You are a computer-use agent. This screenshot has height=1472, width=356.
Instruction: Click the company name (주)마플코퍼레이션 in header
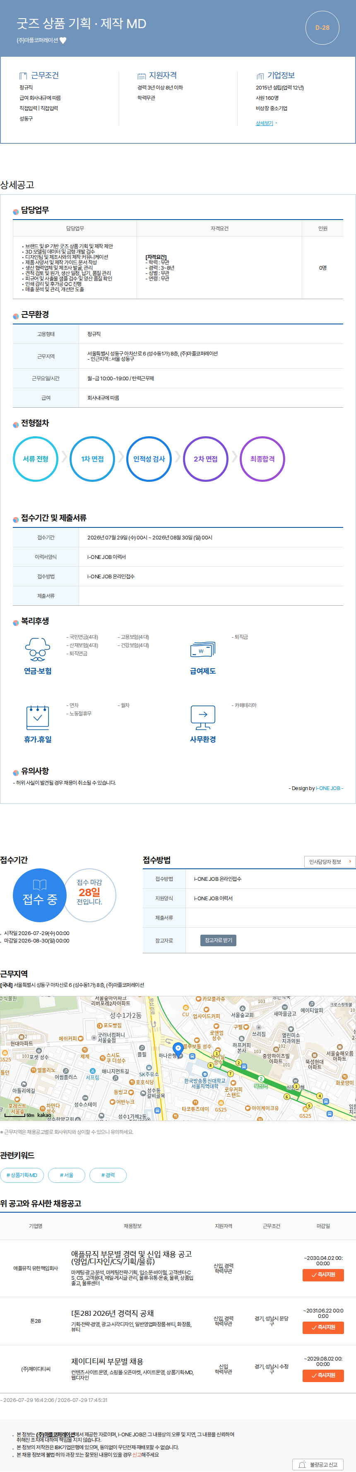pos(37,41)
